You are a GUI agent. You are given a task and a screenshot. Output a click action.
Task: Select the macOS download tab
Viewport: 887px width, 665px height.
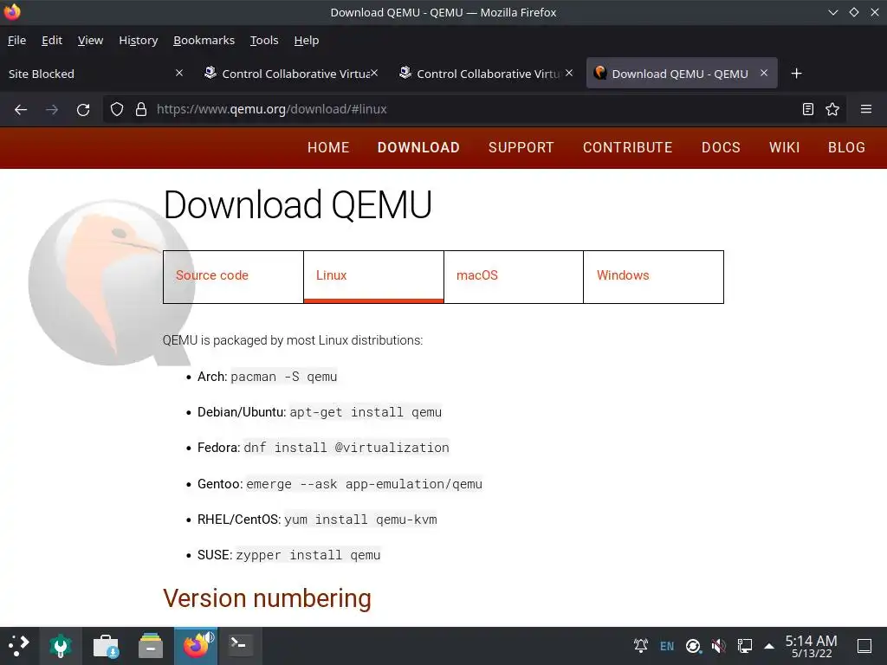pyautogui.click(x=514, y=276)
